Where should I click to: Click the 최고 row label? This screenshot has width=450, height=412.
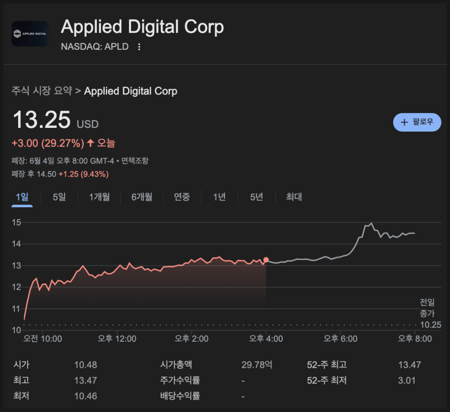[x=21, y=380]
